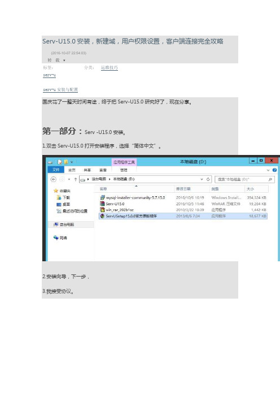The height and width of the screenshot is (397, 280).
Task: Click the 394,324 KB size value
Action: pos(256,197)
